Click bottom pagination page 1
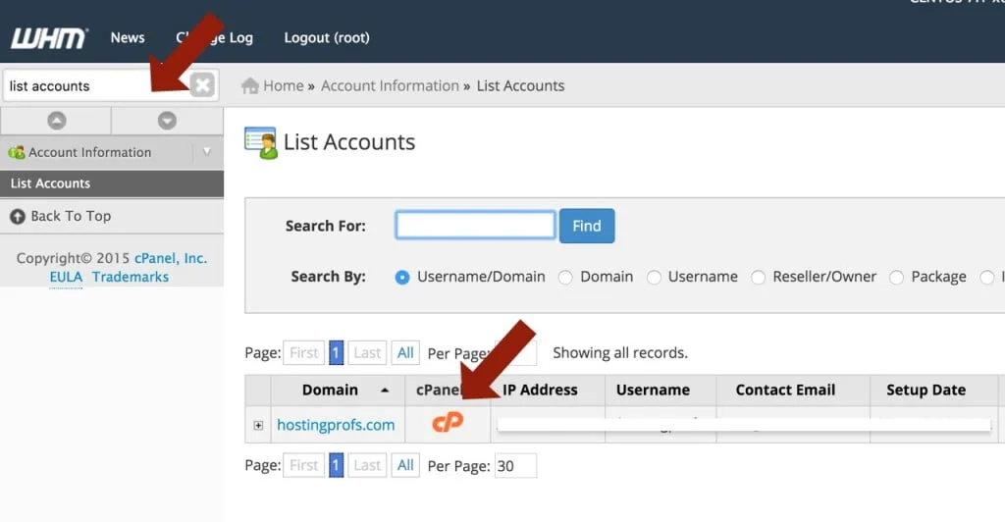 [336, 466]
